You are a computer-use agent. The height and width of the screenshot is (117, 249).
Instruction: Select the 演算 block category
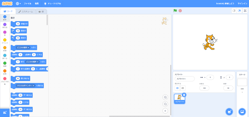[x=5, y=64]
